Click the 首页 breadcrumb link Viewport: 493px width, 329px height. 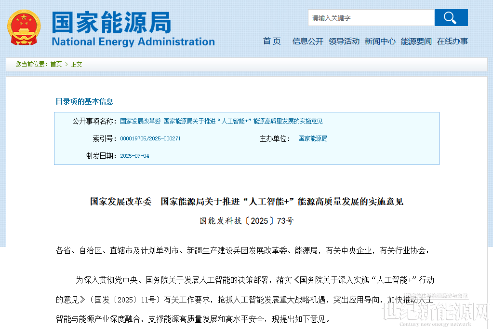[56, 64]
